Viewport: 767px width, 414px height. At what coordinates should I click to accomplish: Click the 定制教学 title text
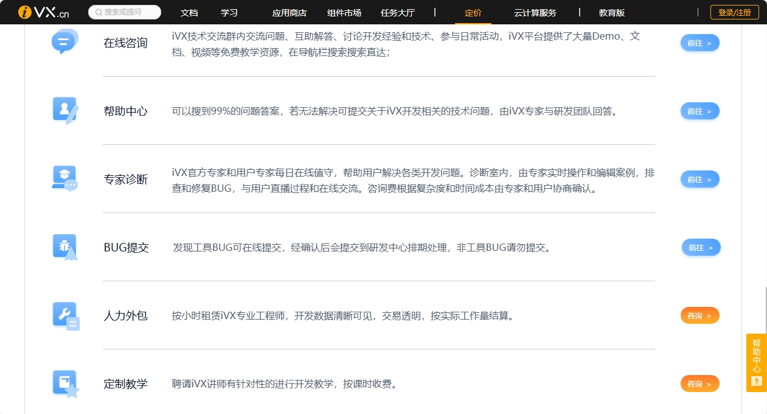pos(126,384)
